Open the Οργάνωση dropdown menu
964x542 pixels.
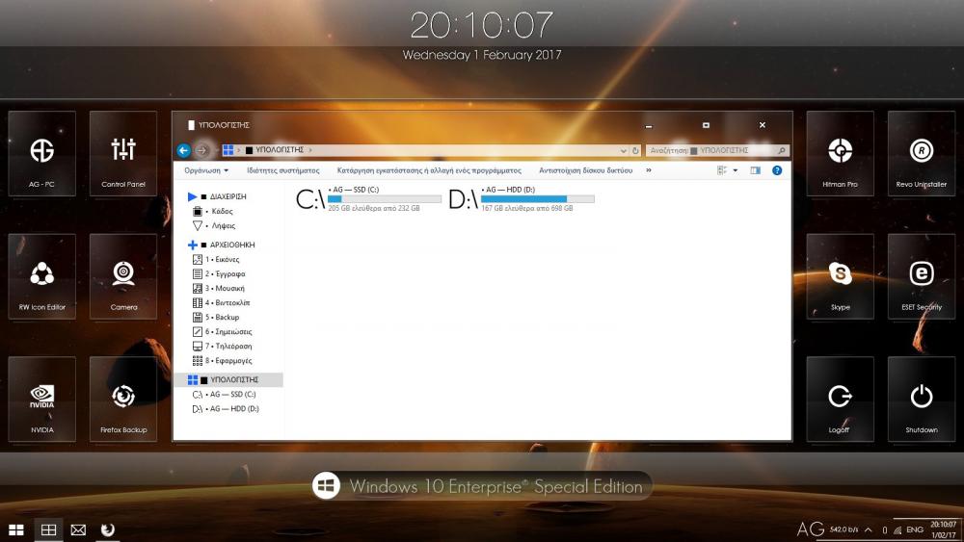tap(206, 170)
